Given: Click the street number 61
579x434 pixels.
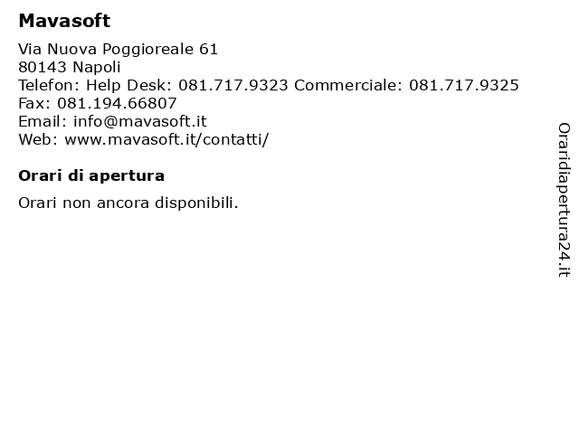Looking at the screenshot, I should (x=209, y=49).
